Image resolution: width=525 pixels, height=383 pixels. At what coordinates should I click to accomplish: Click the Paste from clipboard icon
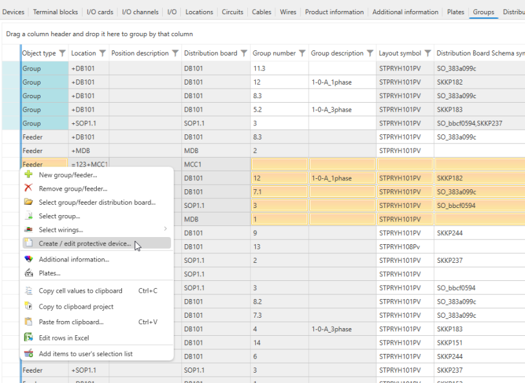tap(28, 322)
